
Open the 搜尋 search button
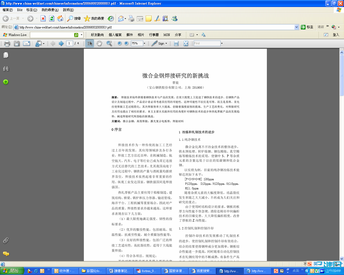pos(74,19)
